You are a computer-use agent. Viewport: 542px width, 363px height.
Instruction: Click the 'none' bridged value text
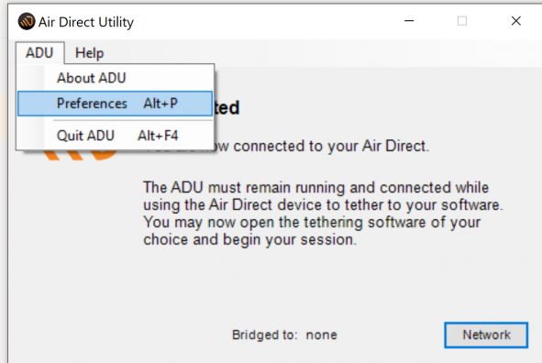[322, 335]
